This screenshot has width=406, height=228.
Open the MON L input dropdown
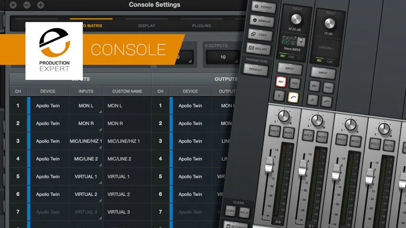click(x=86, y=106)
